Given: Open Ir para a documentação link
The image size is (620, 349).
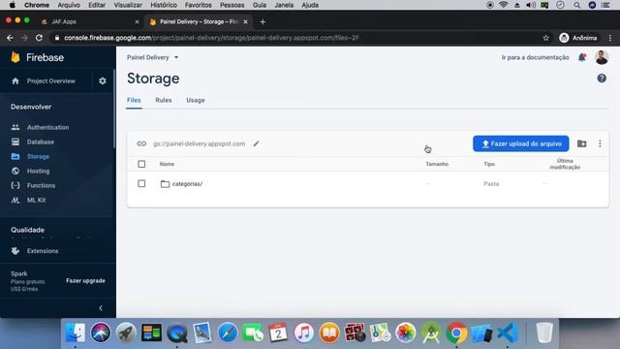Looking at the screenshot, I should pyautogui.click(x=535, y=57).
